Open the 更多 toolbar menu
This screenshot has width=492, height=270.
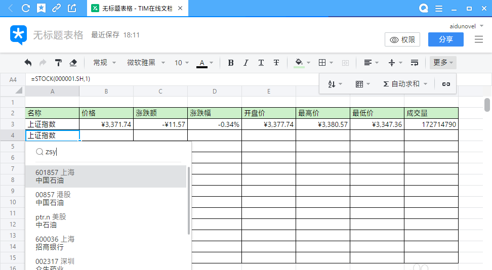pyautogui.click(x=443, y=63)
